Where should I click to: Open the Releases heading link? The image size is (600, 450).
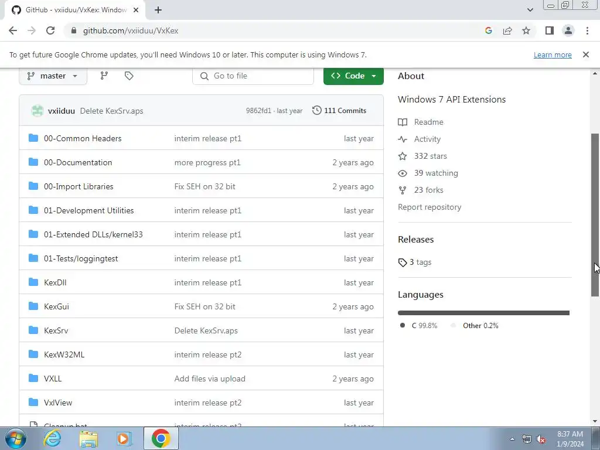pyautogui.click(x=415, y=240)
